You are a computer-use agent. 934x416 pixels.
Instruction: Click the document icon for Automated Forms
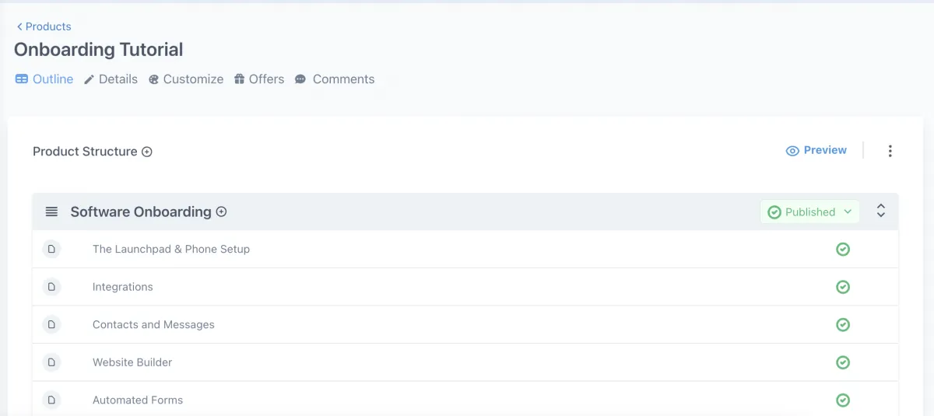point(51,400)
